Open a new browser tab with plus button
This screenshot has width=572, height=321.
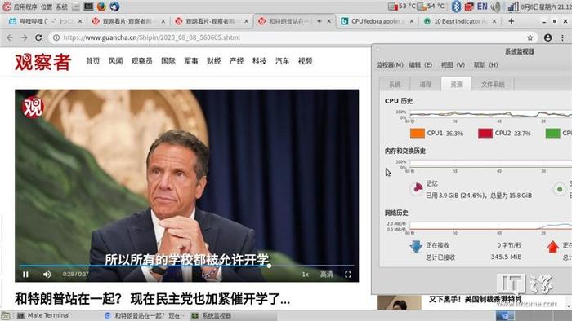pos(511,21)
